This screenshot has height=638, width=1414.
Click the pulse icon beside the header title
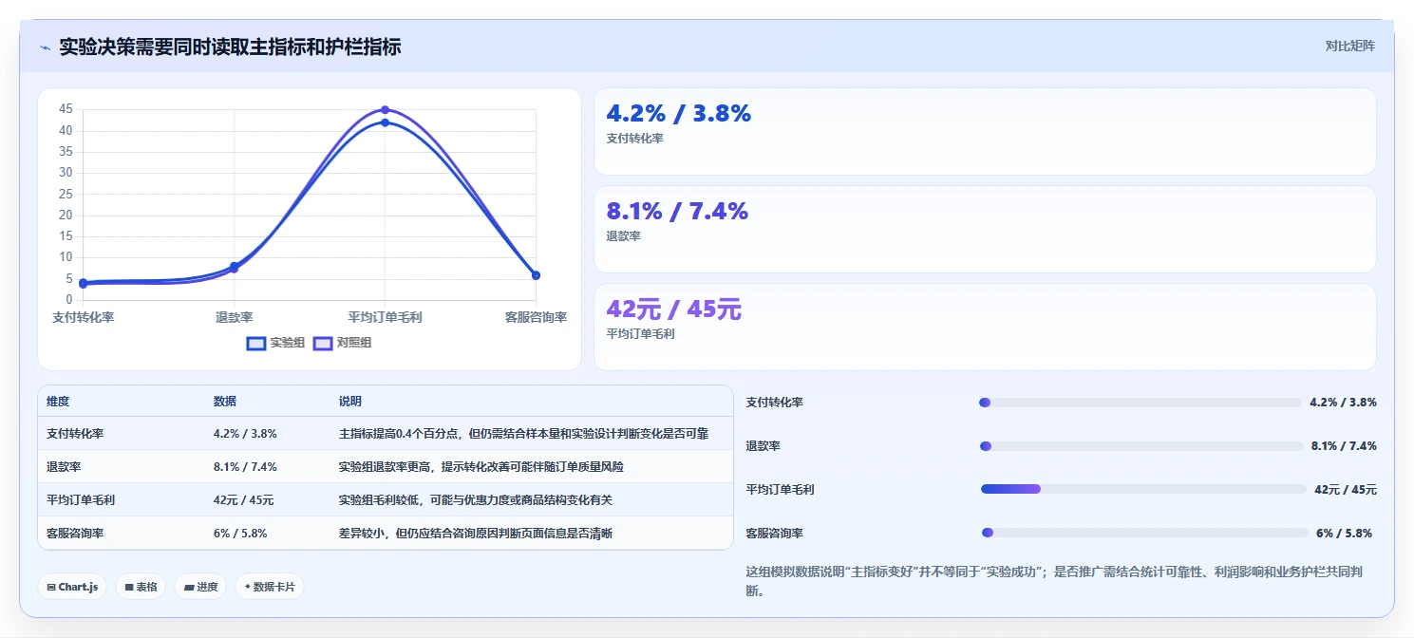tap(45, 47)
